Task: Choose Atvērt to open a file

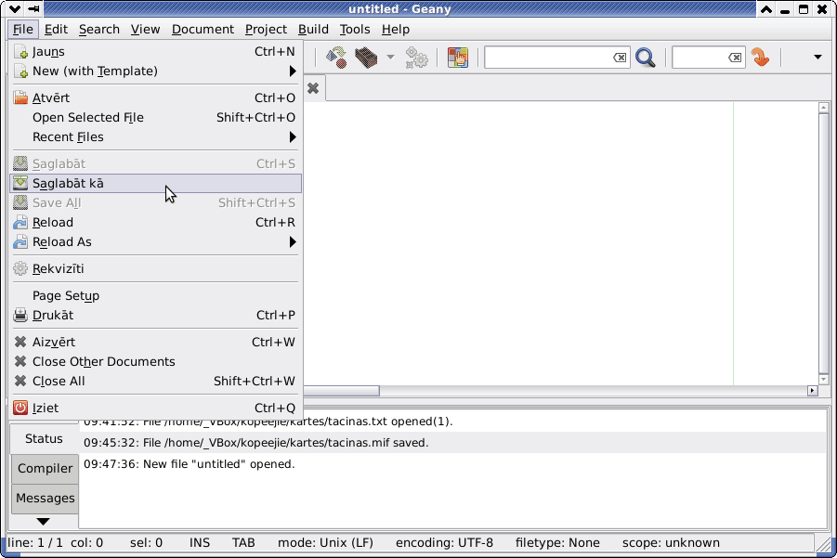Action: click(x=156, y=98)
